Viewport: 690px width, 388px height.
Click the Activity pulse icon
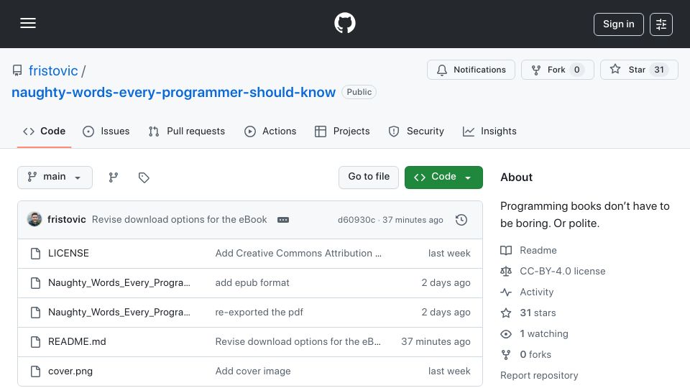[x=506, y=292]
